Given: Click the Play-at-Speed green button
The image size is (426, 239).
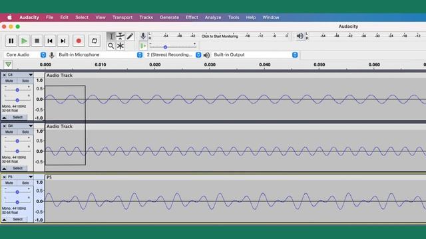Looking at the screenshot, I should coord(143,46).
